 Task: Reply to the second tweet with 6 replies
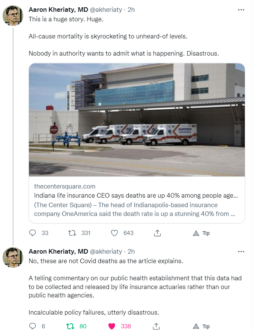33,326
